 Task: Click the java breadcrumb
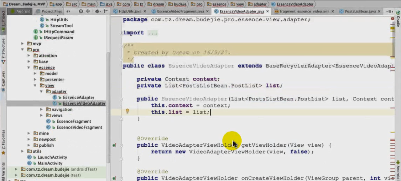(107, 4)
